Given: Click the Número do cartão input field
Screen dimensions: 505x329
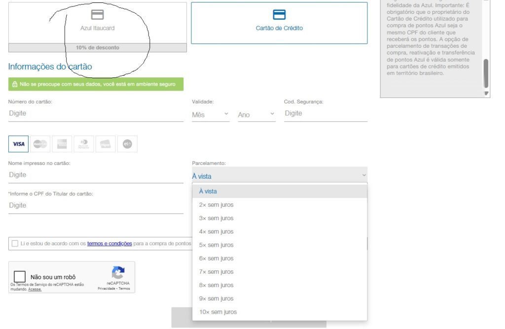Looking at the screenshot, I should (x=96, y=113).
